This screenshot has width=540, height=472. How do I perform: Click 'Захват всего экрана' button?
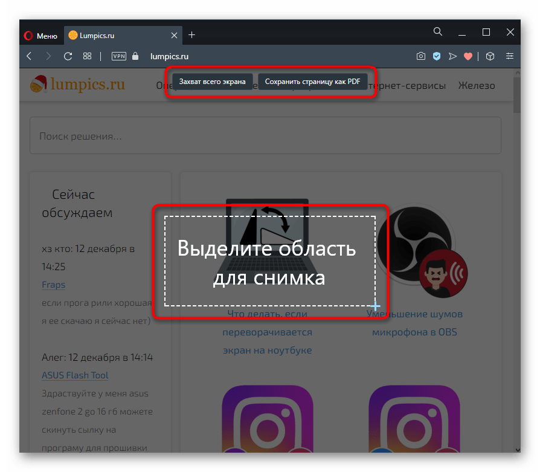point(213,82)
